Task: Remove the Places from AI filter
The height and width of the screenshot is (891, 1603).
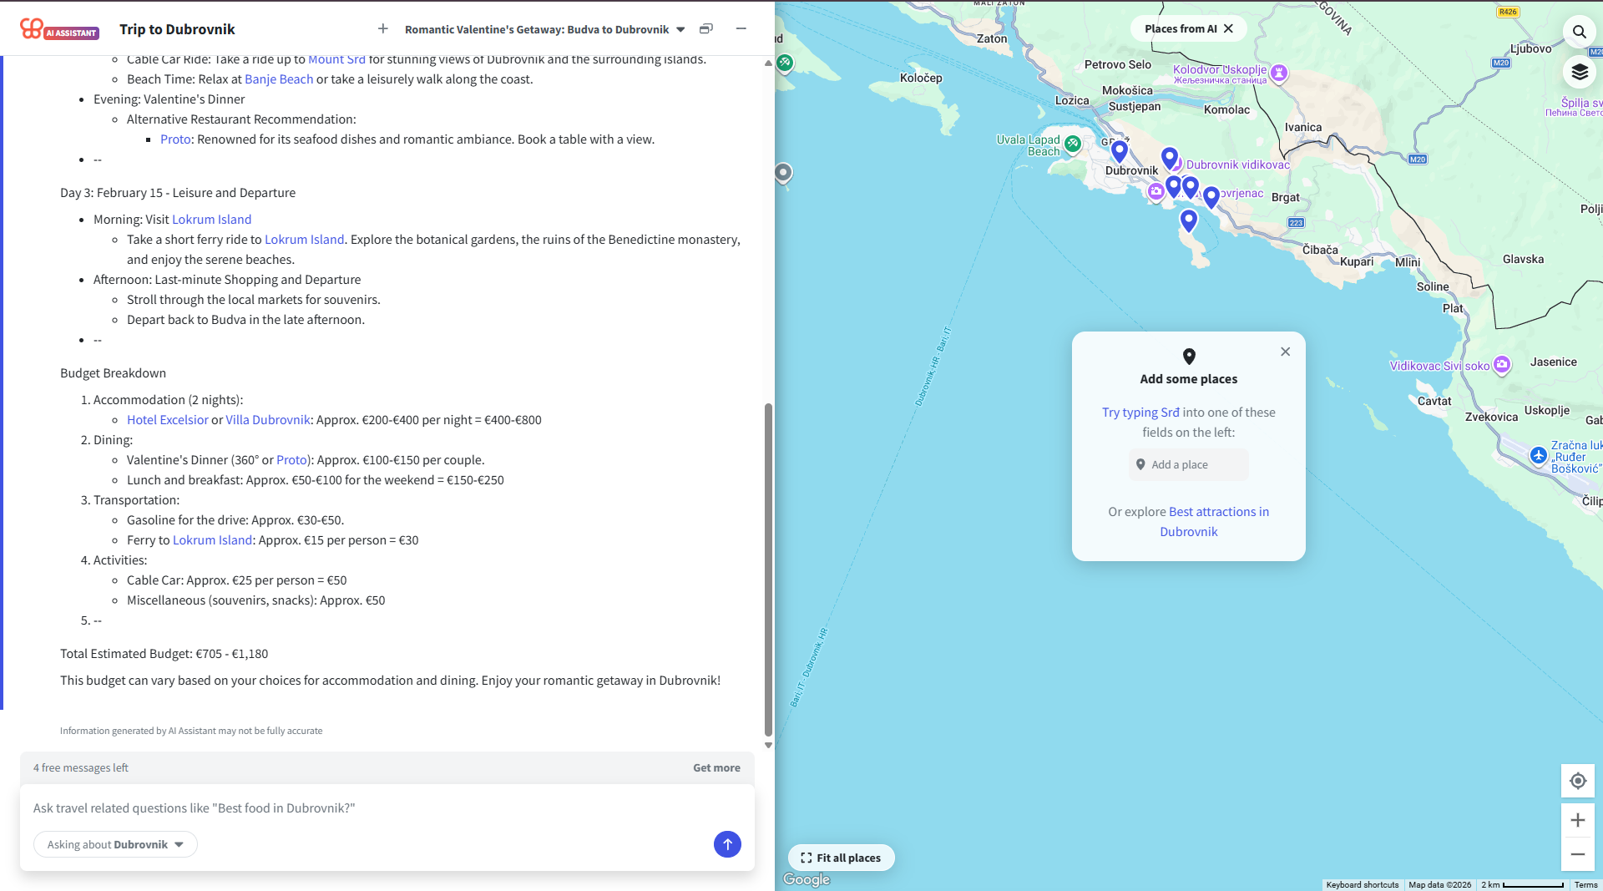Action: click(1228, 28)
